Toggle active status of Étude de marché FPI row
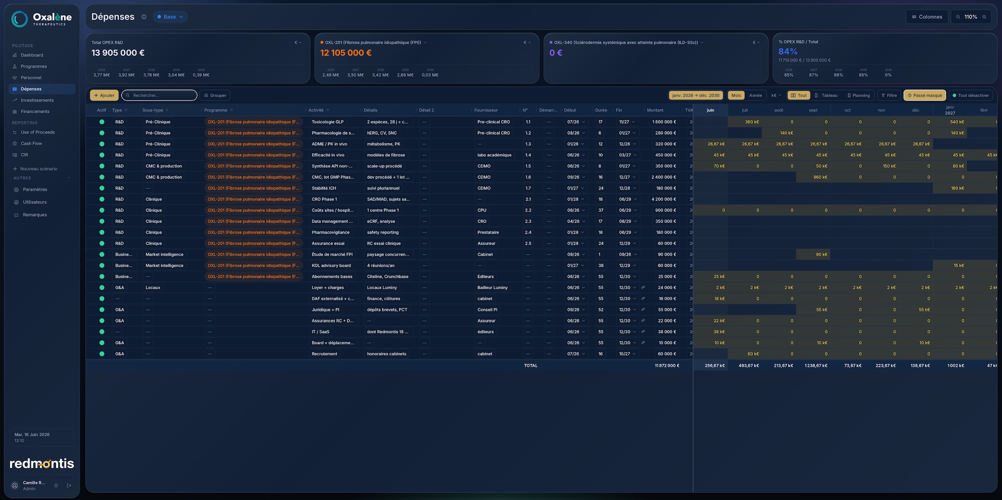The height and width of the screenshot is (500, 1002). (x=102, y=255)
